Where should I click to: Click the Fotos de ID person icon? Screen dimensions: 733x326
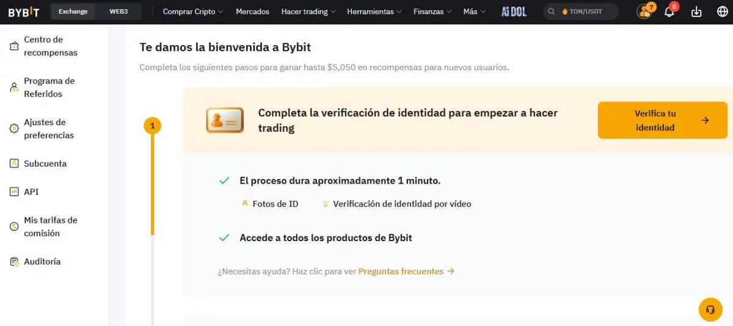tap(245, 204)
